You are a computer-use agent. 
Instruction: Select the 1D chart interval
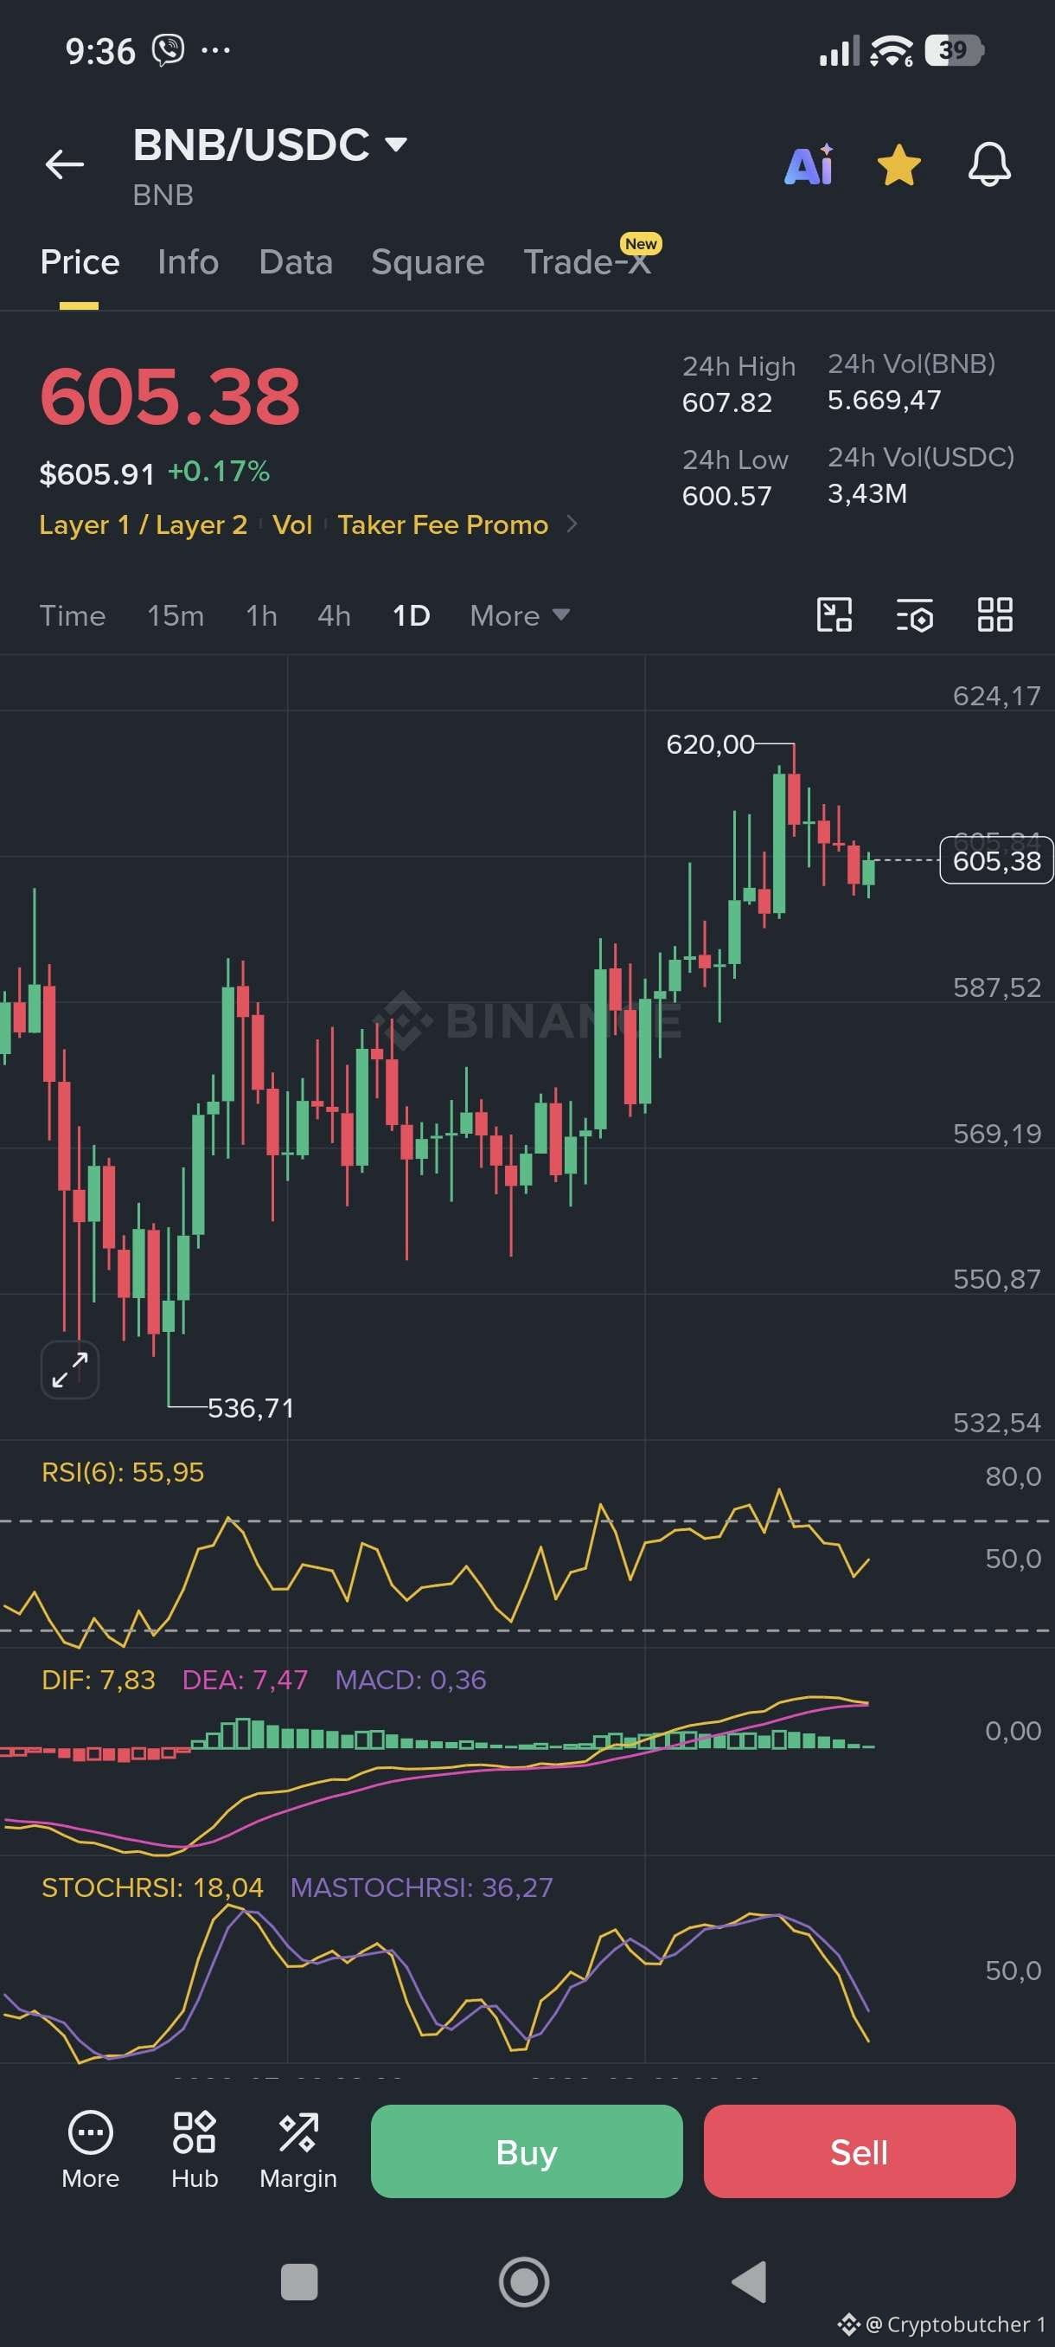pos(412,616)
